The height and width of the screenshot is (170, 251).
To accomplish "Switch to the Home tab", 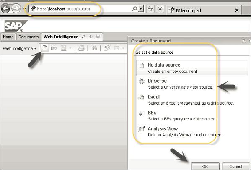I will click(x=8, y=37).
